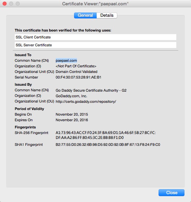Click the highlighted paepael.com common name
The image size is (191, 202).
pos(66,60)
